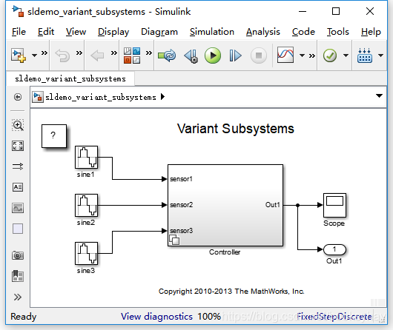Select the Scope block
393x330 pixels.
coord(334,205)
